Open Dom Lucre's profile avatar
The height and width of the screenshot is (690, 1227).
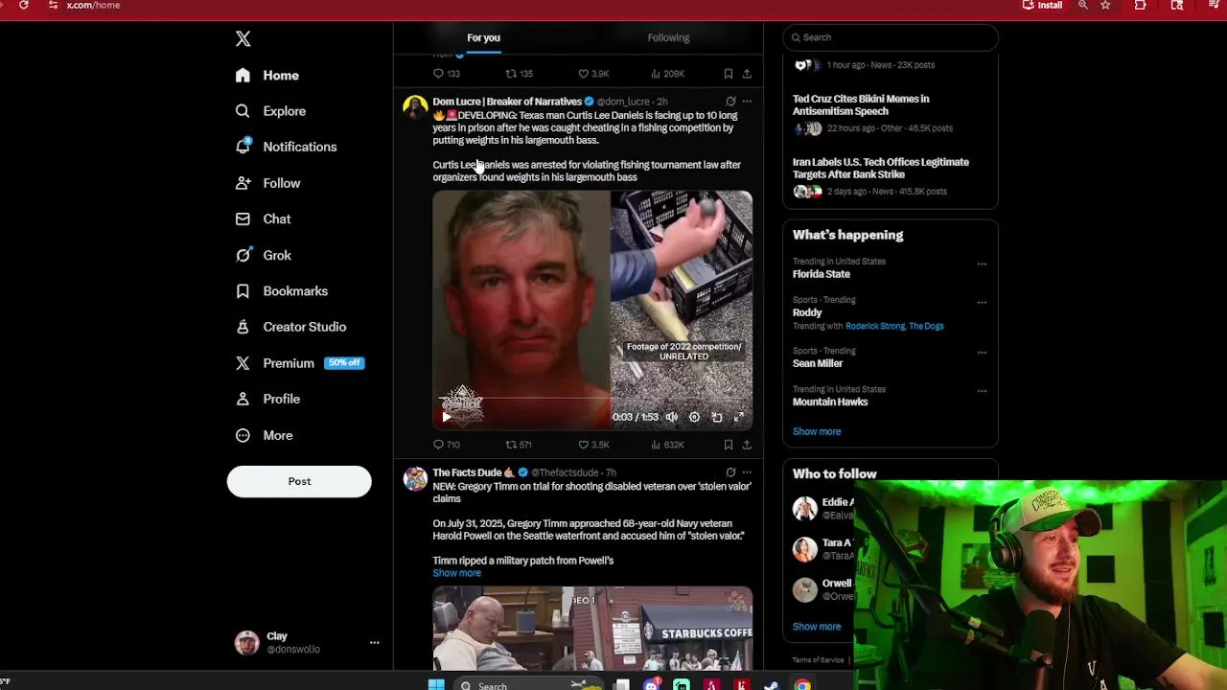tap(415, 106)
